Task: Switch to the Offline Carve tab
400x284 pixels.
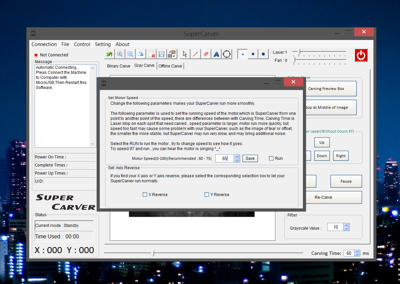Action: click(170, 66)
